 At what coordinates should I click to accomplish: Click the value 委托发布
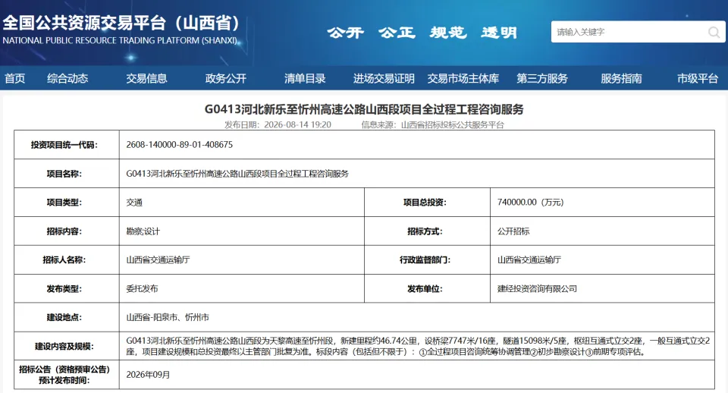tap(142, 288)
